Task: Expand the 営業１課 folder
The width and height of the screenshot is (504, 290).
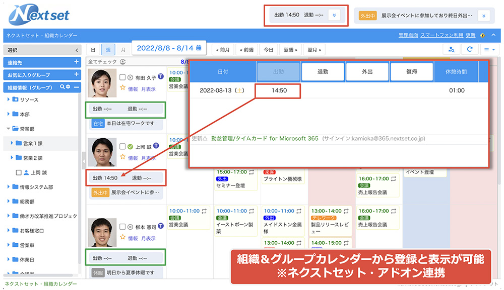Action: click(12, 143)
